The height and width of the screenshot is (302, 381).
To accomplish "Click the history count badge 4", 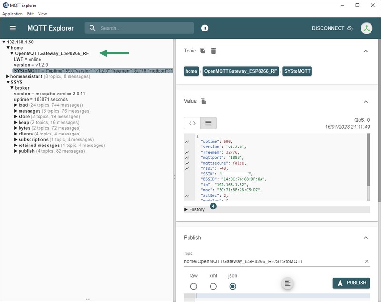I will pos(213,206).
